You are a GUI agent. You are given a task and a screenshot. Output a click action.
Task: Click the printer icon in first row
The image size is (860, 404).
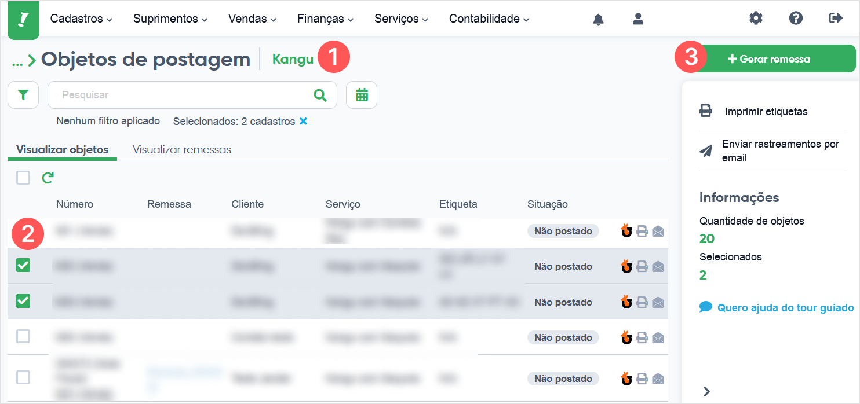[x=642, y=232]
